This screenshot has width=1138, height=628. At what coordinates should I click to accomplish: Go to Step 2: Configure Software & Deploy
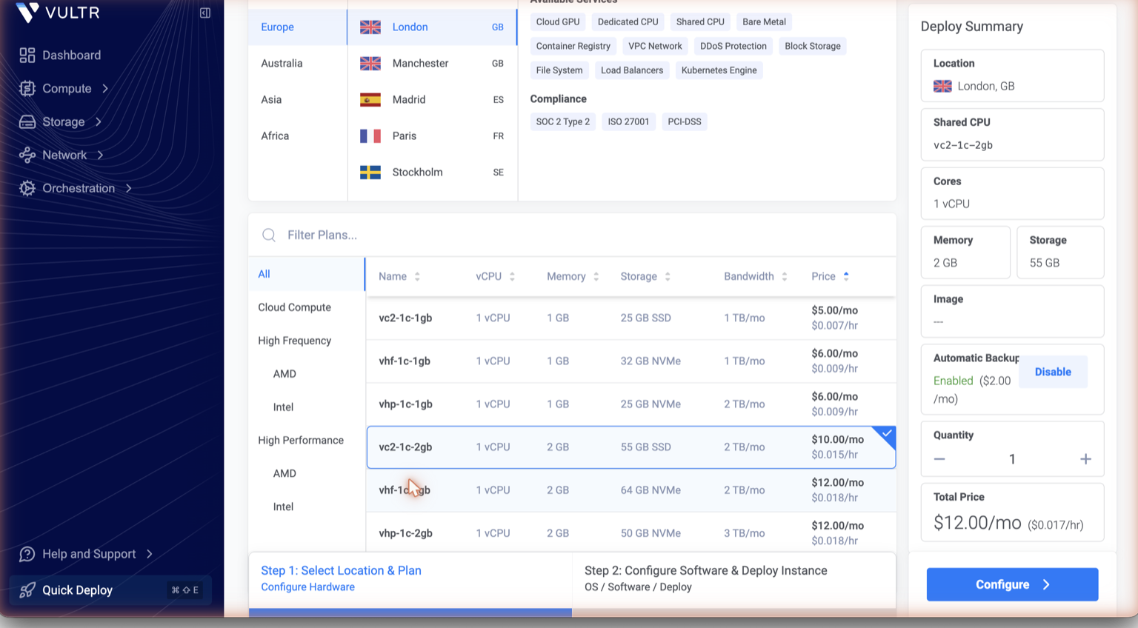734,578
